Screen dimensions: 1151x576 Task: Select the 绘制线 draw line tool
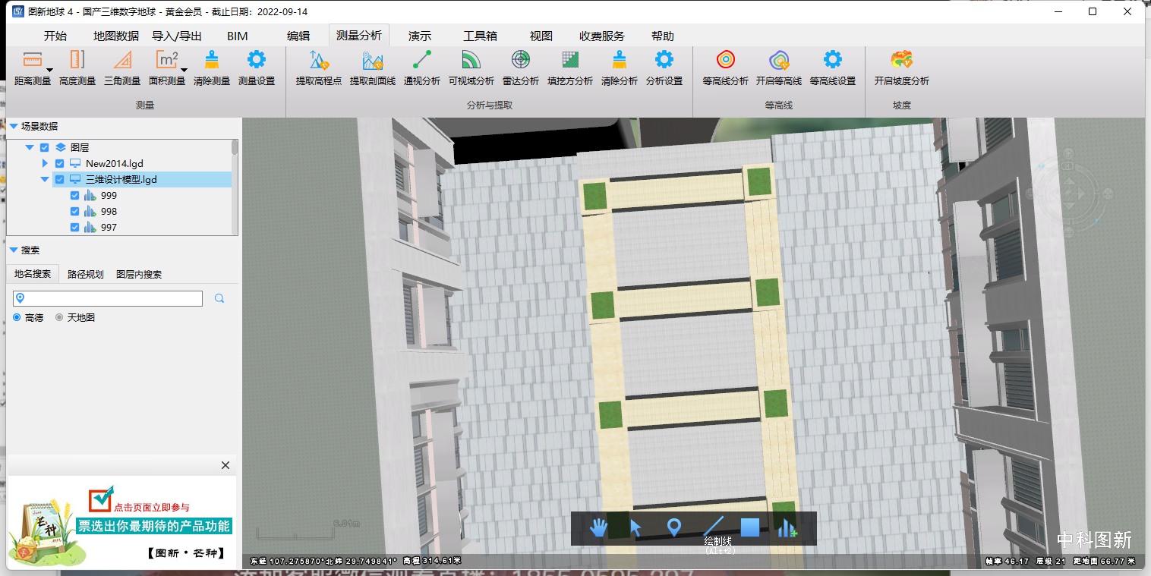click(714, 526)
